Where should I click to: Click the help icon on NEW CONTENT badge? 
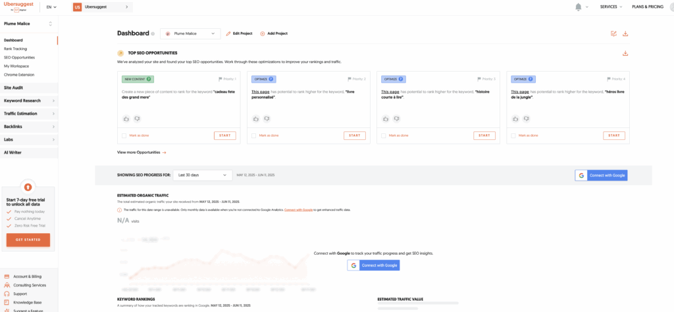coord(149,79)
